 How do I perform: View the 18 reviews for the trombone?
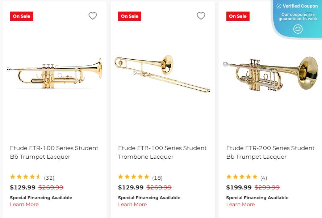pos(157,178)
